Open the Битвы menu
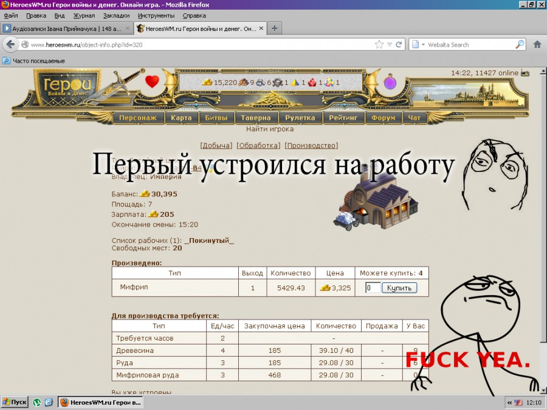The width and height of the screenshot is (547, 410). pyautogui.click(x=216, y=118)
